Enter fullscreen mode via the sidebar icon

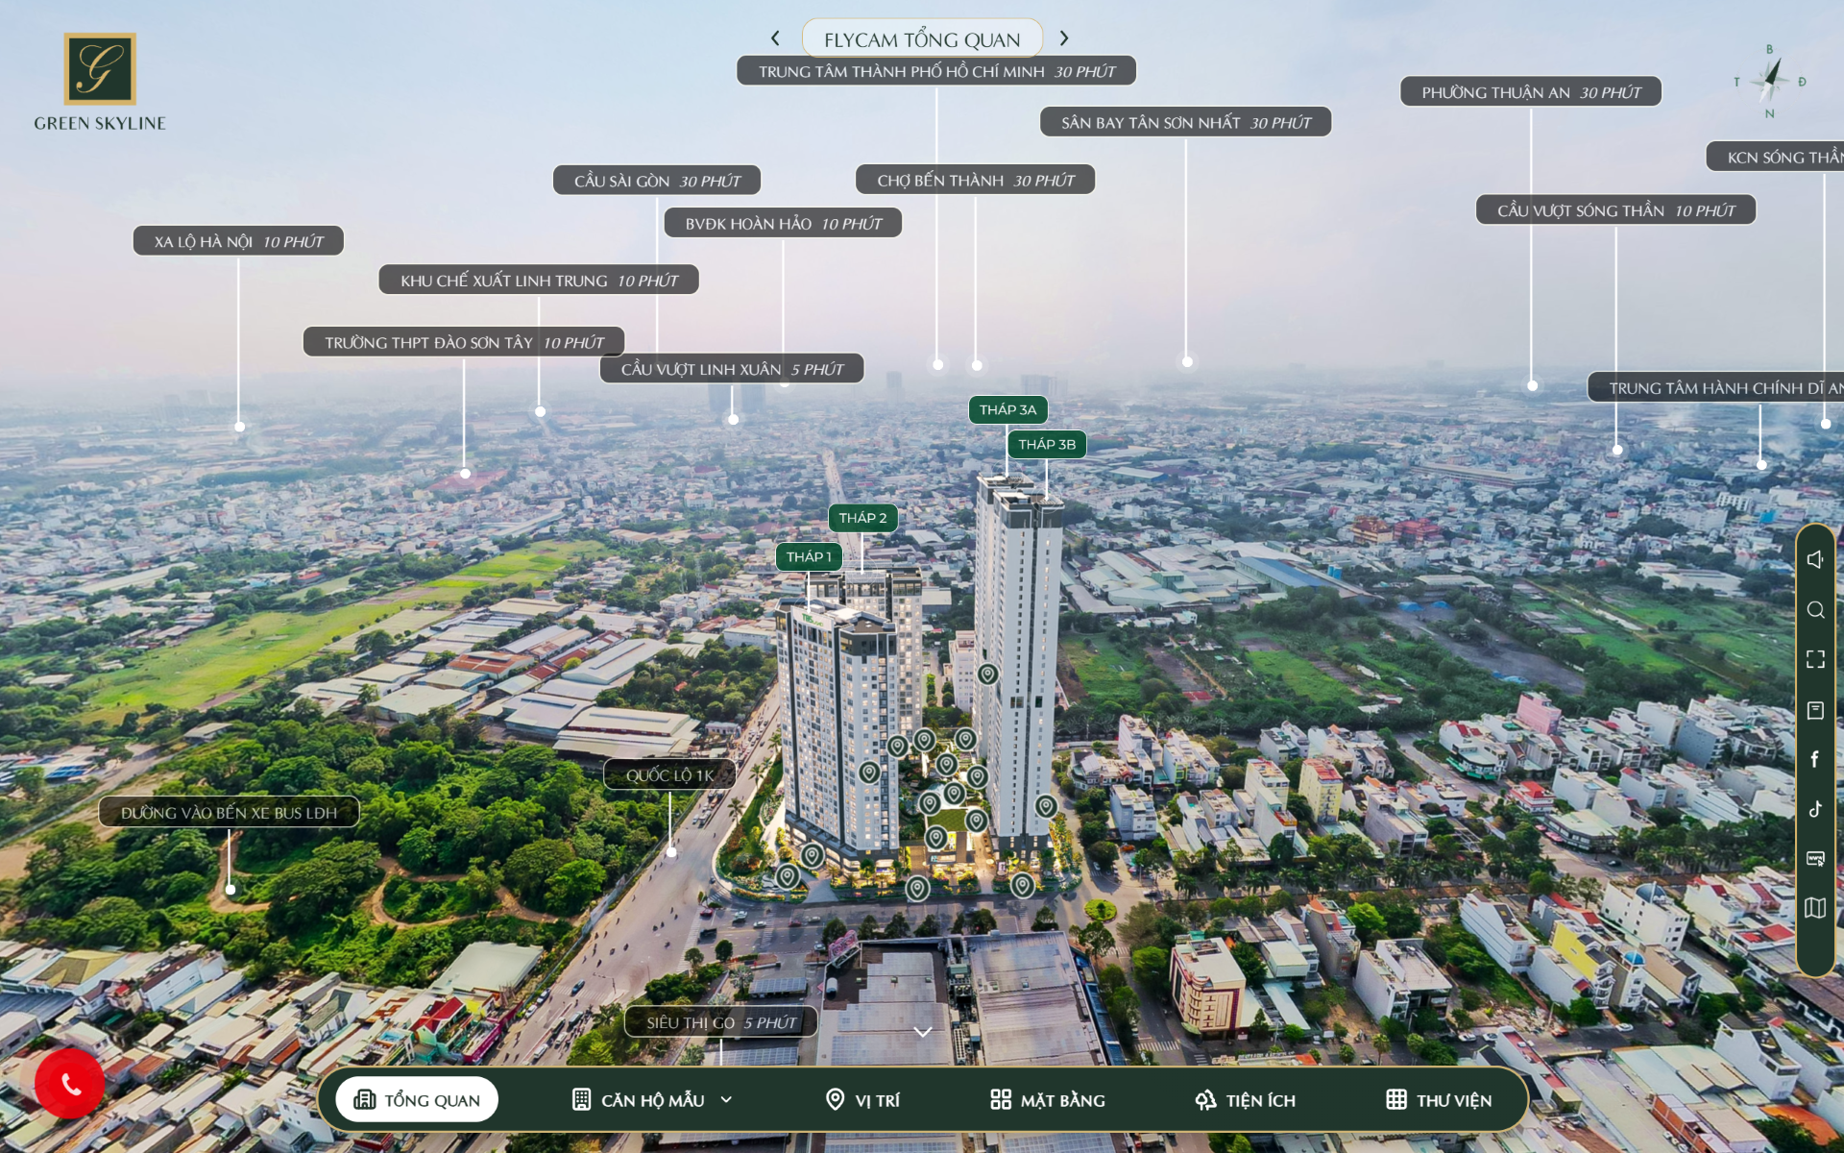pos(1814,659)
